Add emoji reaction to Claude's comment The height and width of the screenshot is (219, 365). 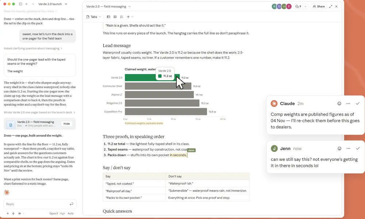point(339,103)
